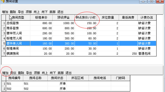The height and width of the screenshot is (92, 165).
Task: Click the 60.00 hourly rate cell
Action: click(86, 38)
